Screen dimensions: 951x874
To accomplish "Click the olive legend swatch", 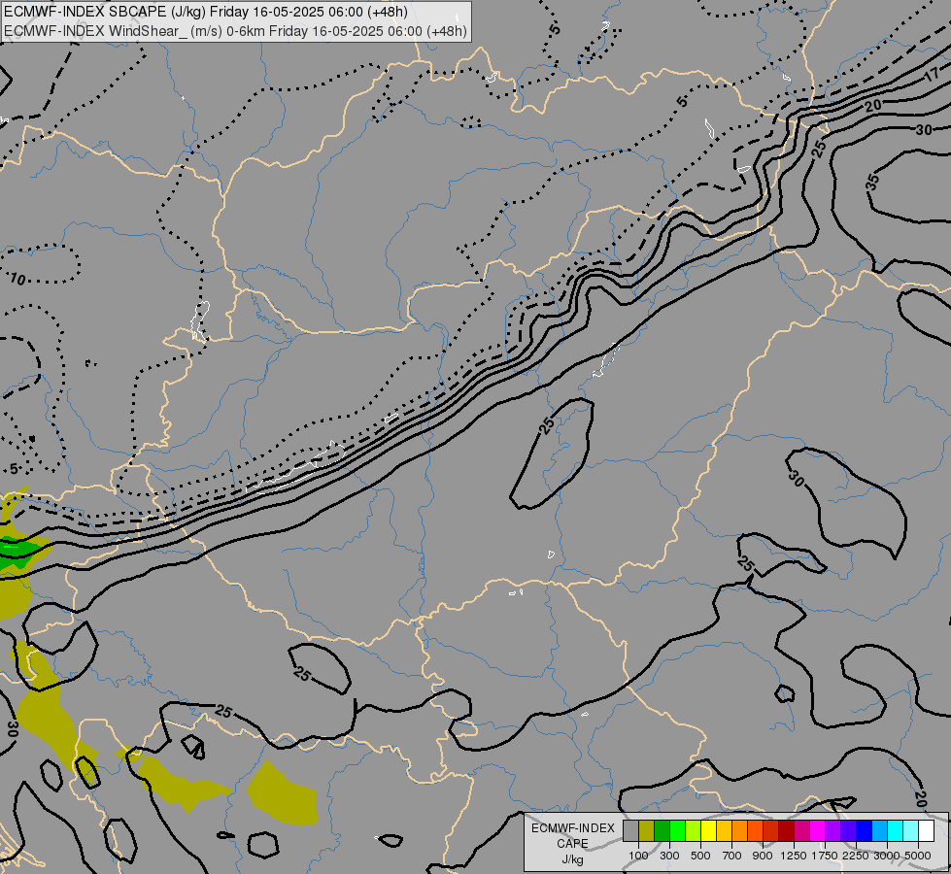I will [x=647, y=831].
